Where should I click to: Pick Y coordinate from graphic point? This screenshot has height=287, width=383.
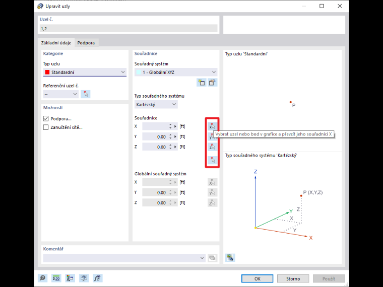[x=211, y=136]
